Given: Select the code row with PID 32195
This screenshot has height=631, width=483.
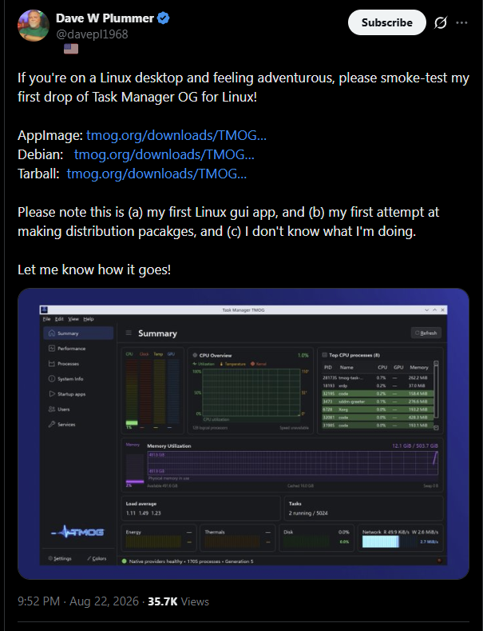Looking at the screenshot, I should [378, 393].
